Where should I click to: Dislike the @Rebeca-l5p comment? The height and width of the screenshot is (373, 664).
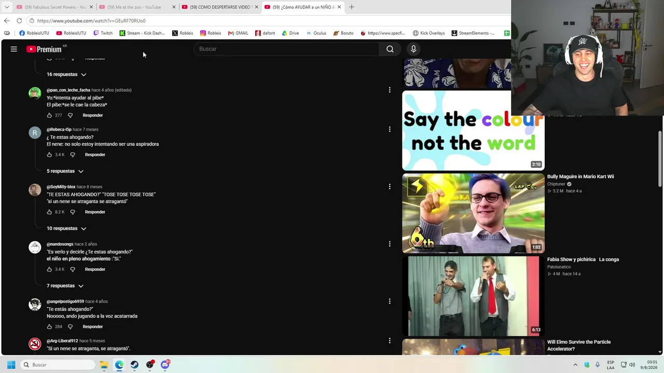point(73,154)
